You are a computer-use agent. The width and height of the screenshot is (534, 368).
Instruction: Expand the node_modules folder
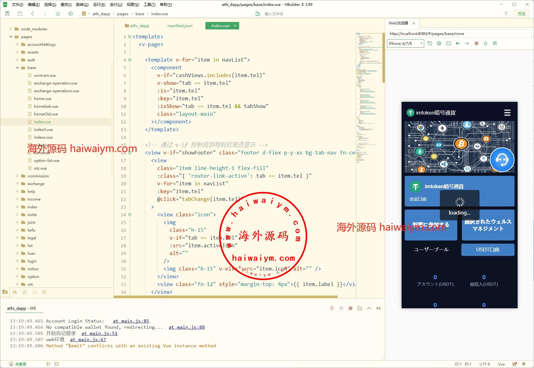pyautogui.click(x=11, y=29)
